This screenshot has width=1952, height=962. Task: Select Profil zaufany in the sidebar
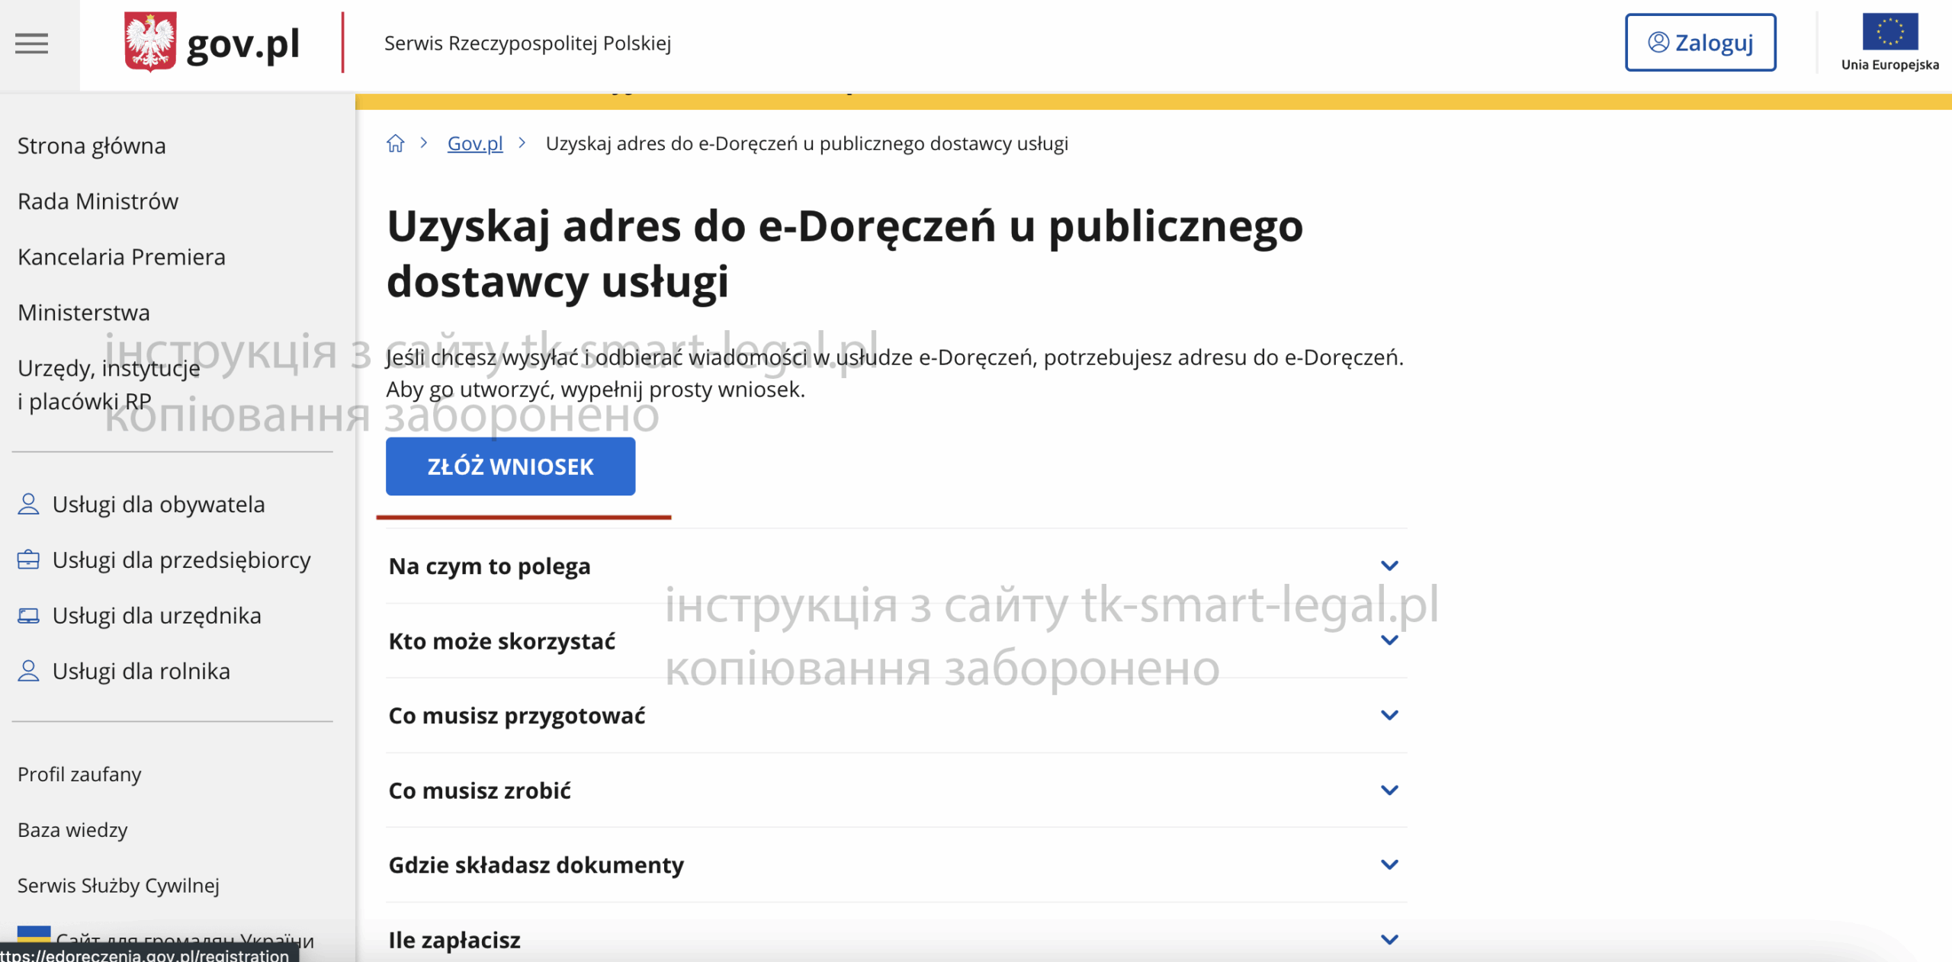point(79,773)
